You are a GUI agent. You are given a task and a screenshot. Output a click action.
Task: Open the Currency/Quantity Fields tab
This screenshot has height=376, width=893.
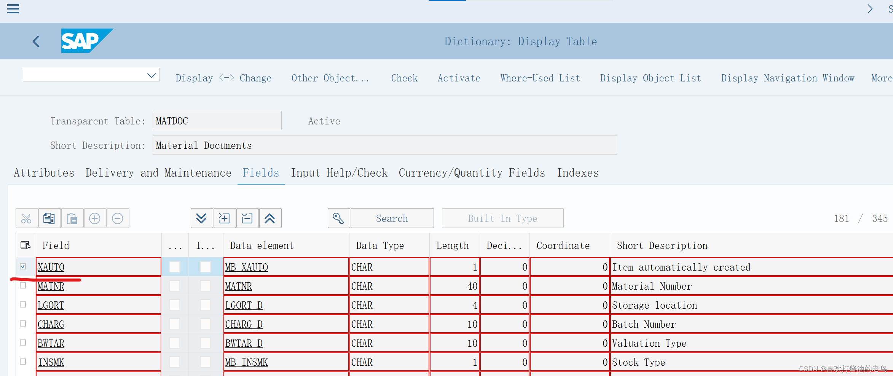pyautogui.click(x=472, y=172)
